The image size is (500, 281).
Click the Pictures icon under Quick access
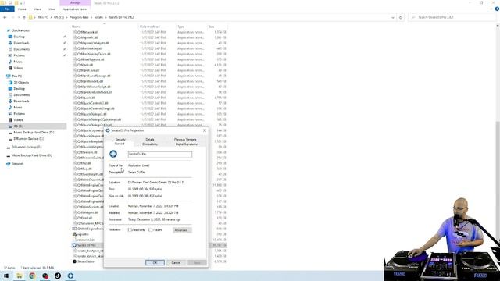click(10, 55)
